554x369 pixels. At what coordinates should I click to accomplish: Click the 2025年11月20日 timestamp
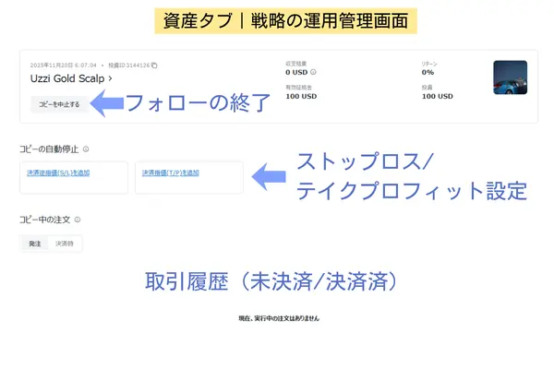62,65
